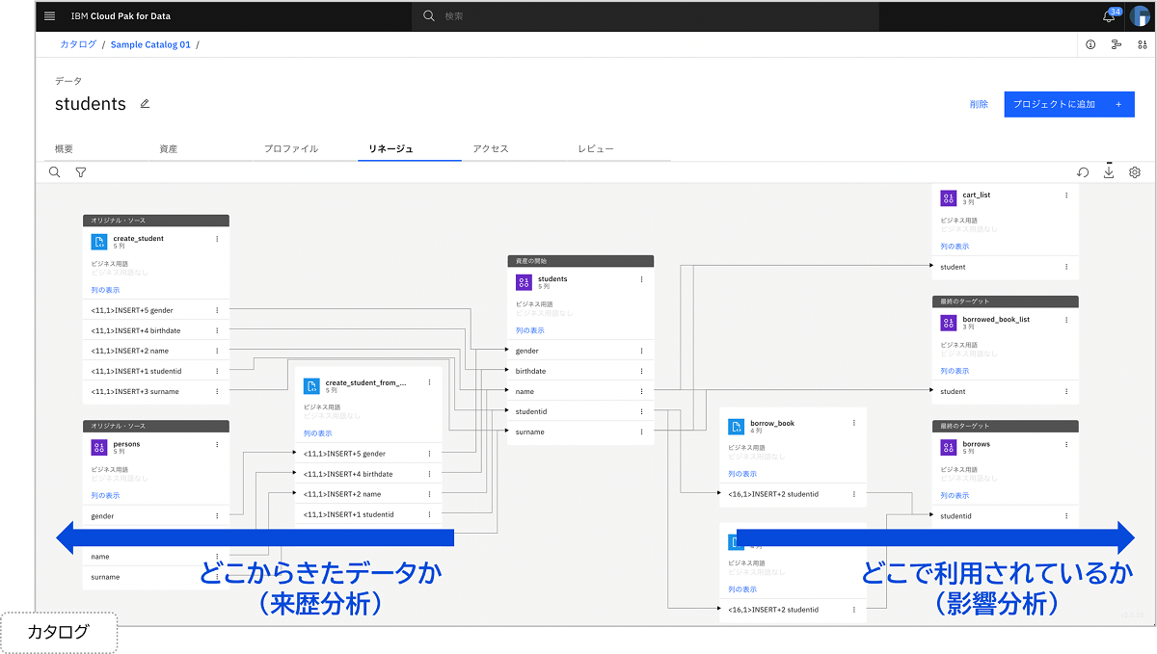Switch to the プロファイル tab

pyautogui.click(x=291, y=149)
